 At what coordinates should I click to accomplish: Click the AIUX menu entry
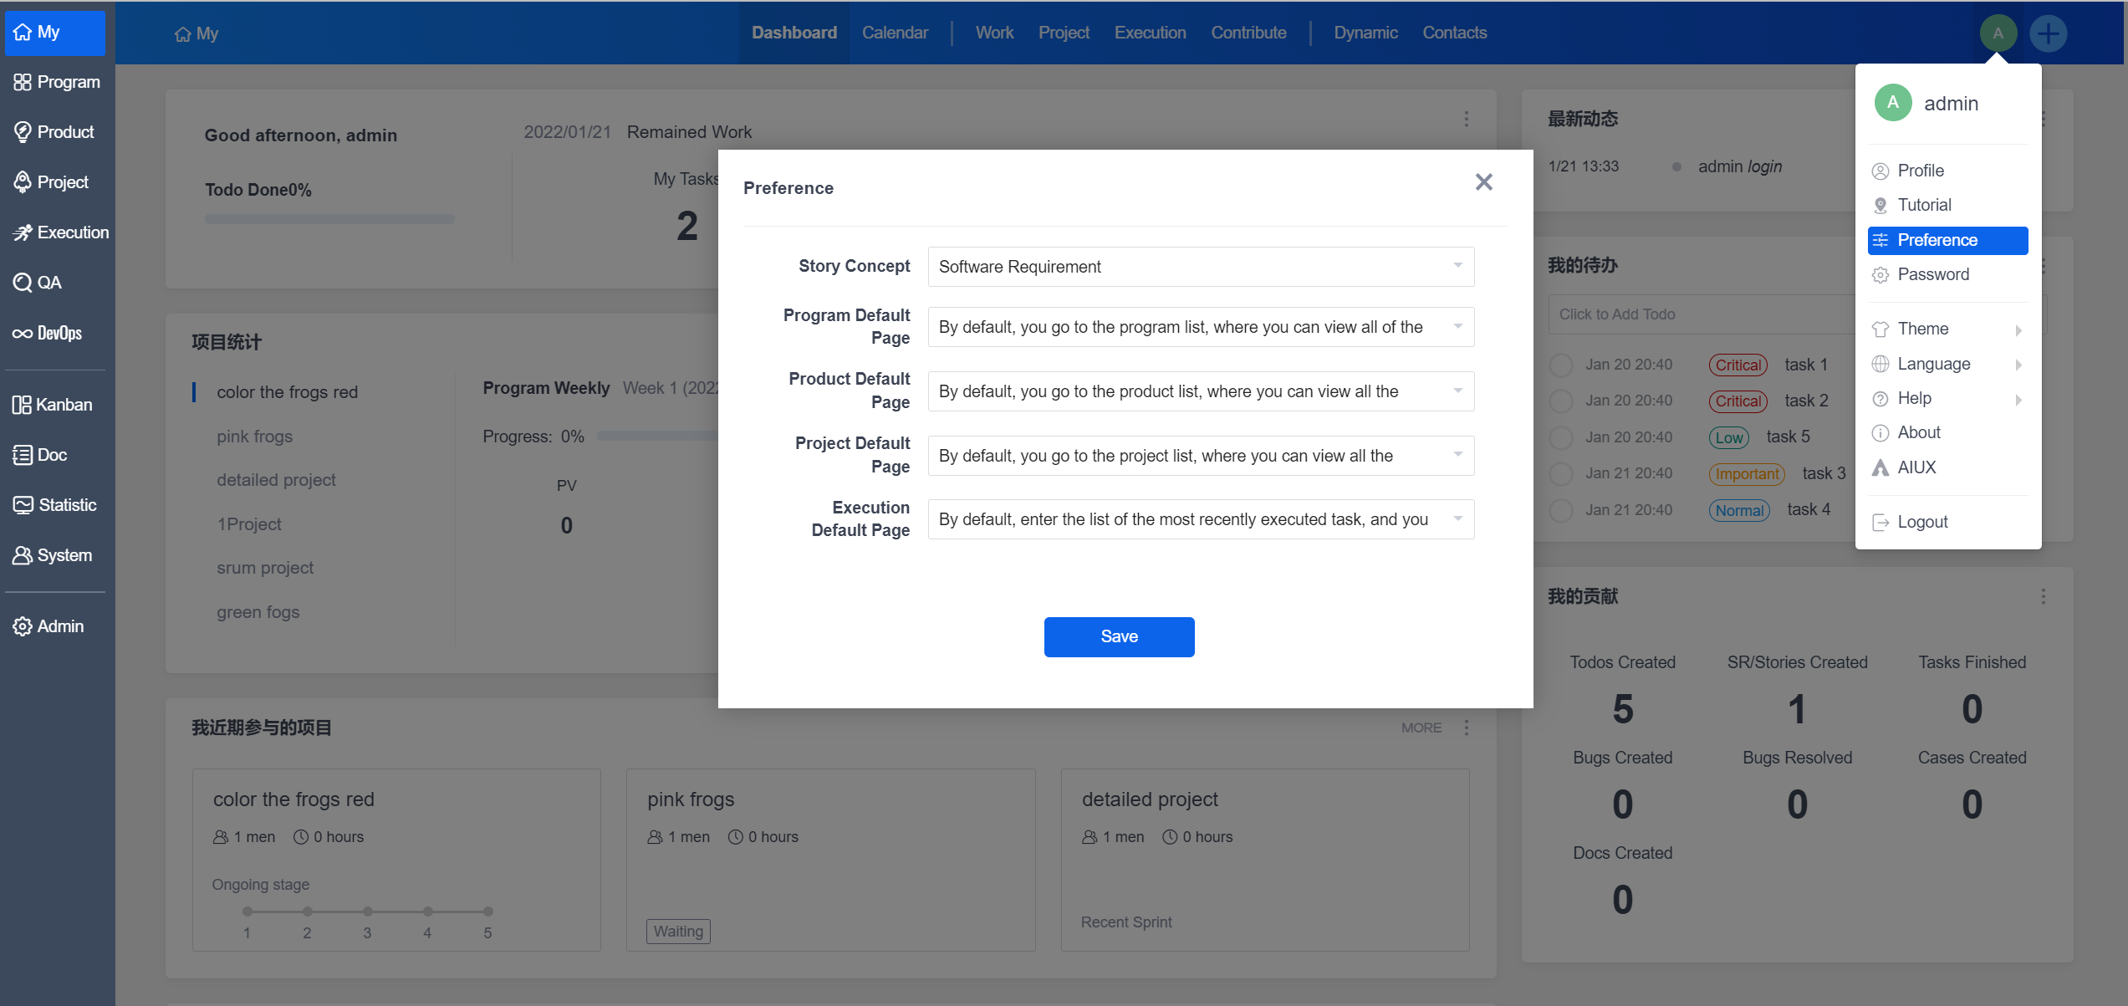click(x=1916, y=467)
